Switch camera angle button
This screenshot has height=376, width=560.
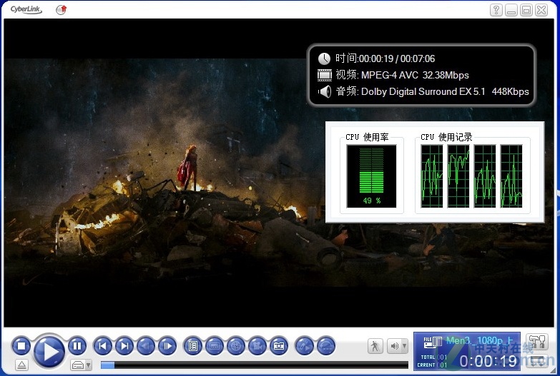pyautogui.click(x=257, y=346)
